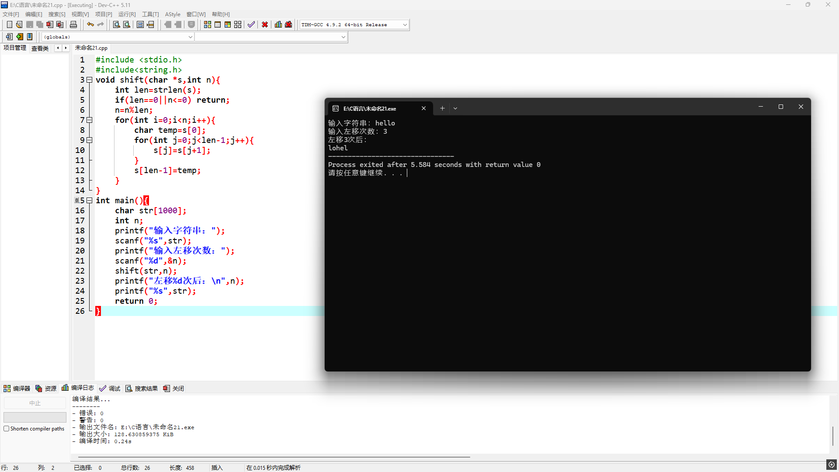Click the profile analysis chart icon
The width and height of the screenshot is (839, 472).
278,24
